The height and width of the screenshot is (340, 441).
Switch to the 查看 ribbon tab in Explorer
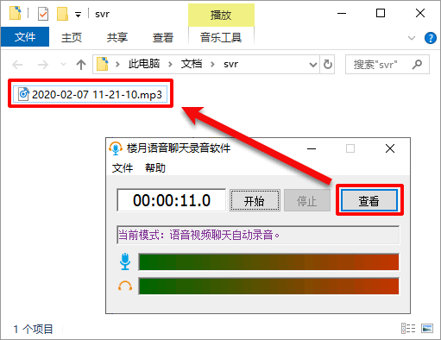(163, 37)
